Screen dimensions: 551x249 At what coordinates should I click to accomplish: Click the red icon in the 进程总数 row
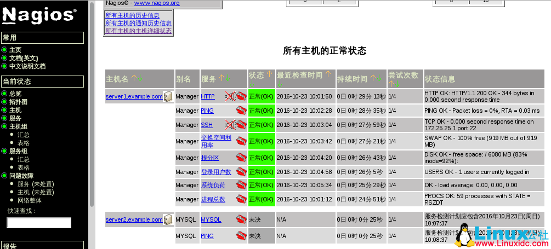point(241,200)
